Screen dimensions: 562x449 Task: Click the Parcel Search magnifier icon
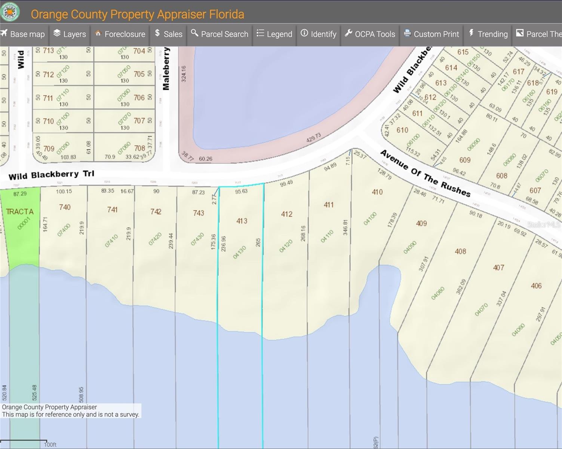pyautogui.click(x=194, y=33)
